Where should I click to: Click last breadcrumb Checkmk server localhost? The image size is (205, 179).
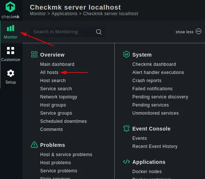(x=111, y=14)
